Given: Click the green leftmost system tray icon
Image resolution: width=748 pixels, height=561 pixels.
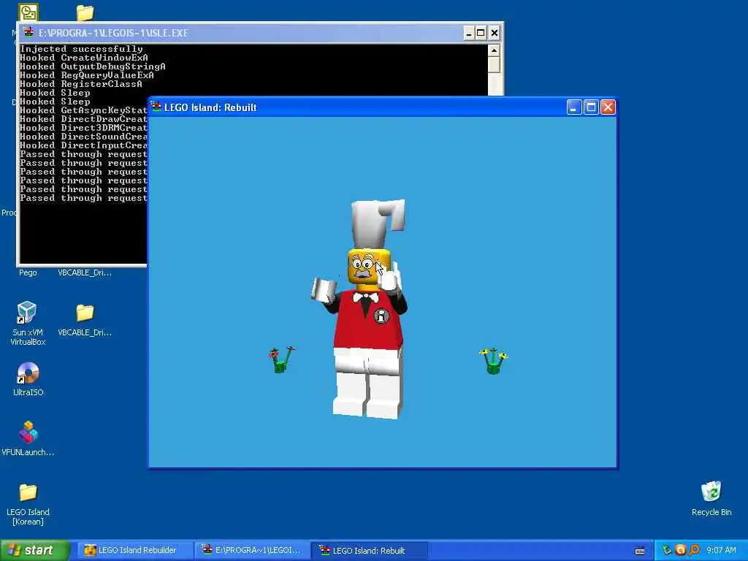Looking at the screenshot, I should 668,550.
